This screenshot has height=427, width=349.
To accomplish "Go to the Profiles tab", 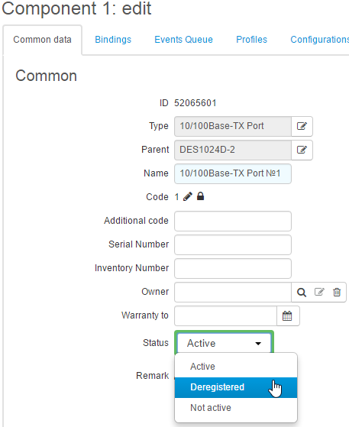I will point(251,40).
